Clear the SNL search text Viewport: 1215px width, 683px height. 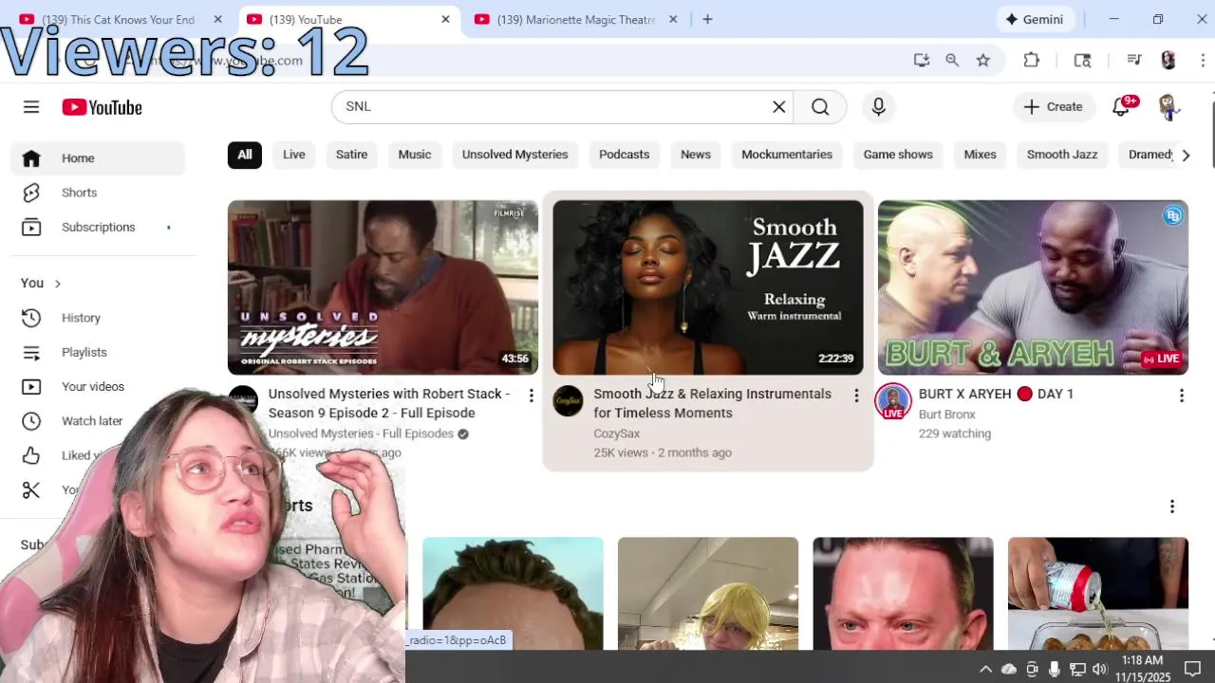coord(778,107)
